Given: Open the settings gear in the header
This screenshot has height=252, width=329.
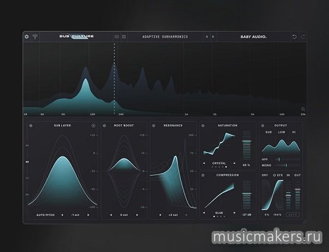Looking at the screenshot, I should (x=26, y=37).
